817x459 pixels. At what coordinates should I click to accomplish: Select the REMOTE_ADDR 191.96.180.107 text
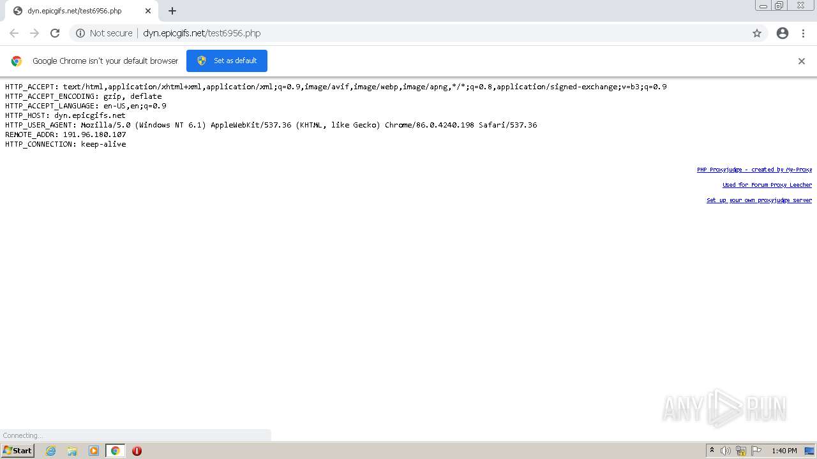(66, 135)
